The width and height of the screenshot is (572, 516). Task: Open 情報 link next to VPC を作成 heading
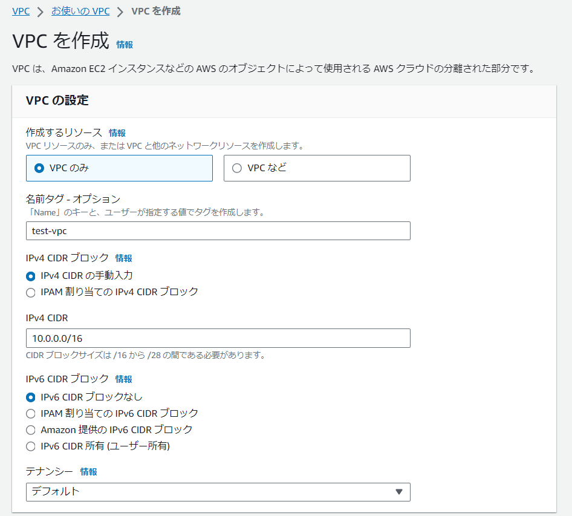[125, 44]
